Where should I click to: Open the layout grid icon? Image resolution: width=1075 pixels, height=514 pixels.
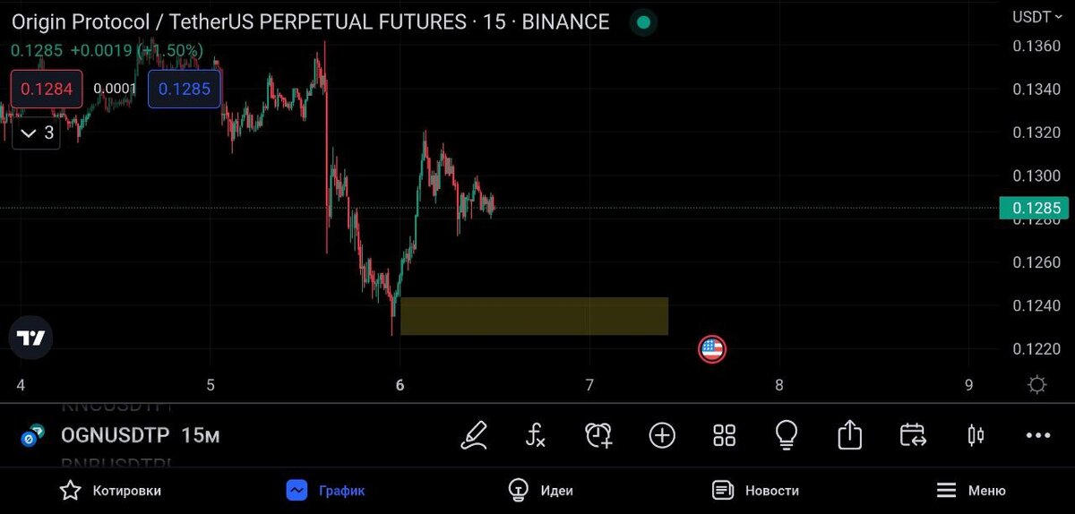click(724, 436)
